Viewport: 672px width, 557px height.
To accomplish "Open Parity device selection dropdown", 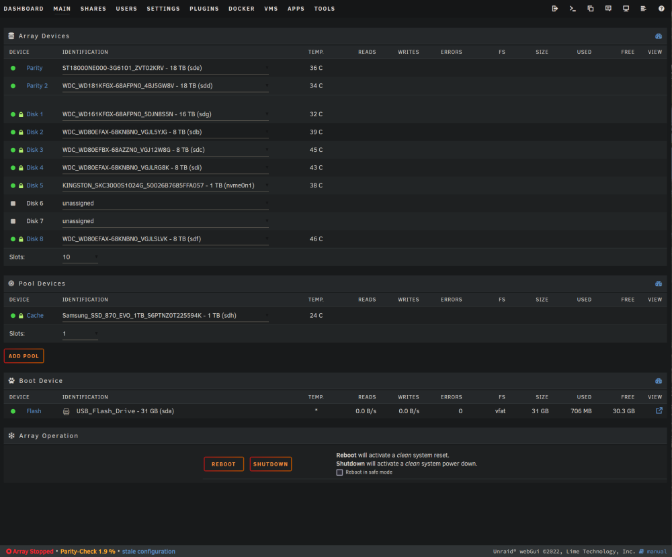I will [165, 68].
